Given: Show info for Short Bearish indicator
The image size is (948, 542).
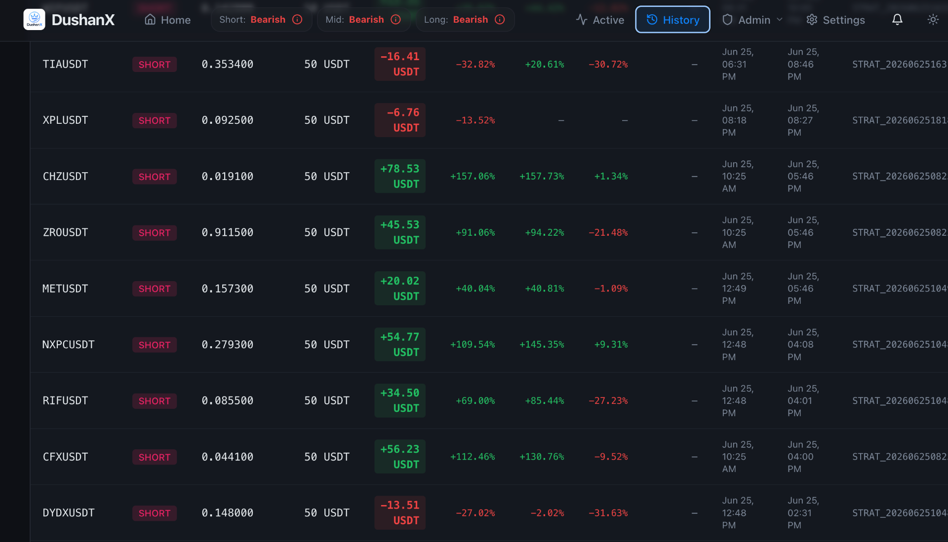Looking at the screenshot, I should pyautogui.click(x=297, y=20).
